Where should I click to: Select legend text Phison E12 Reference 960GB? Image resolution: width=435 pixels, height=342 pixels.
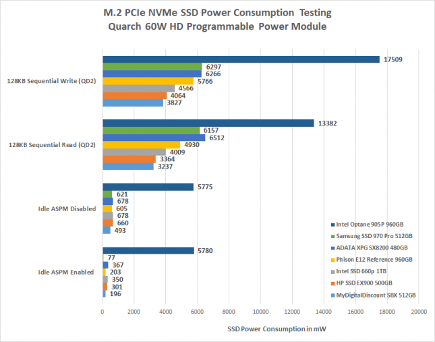(374, 260)
